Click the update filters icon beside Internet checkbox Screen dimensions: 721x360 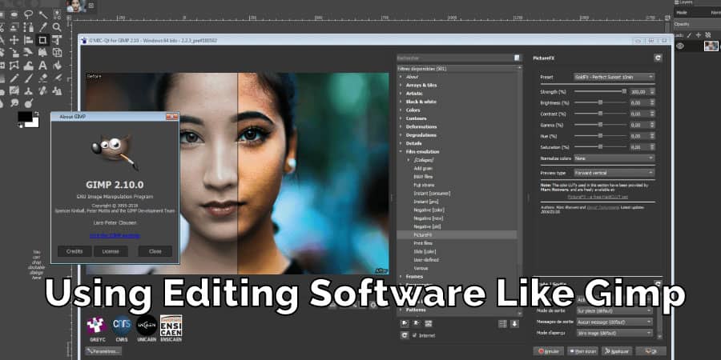click(x=405, y=336)
